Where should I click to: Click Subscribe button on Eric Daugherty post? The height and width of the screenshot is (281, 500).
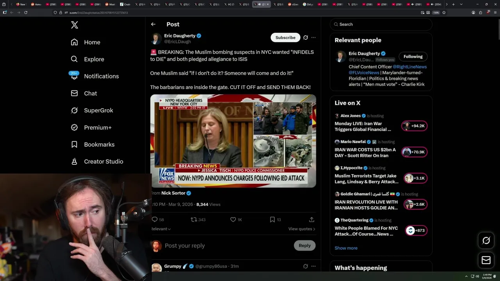point(285,37)
